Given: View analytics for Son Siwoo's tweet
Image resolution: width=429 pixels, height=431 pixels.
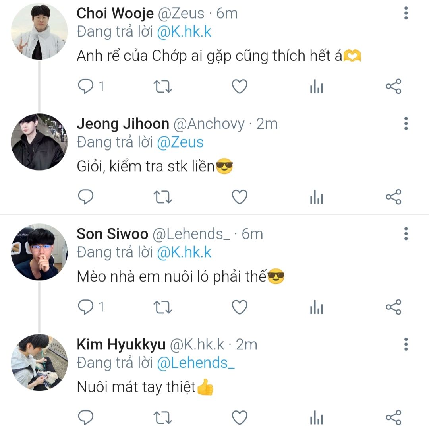Looking at the screenshot, I should pyautogui.click(x=317, y=307).
